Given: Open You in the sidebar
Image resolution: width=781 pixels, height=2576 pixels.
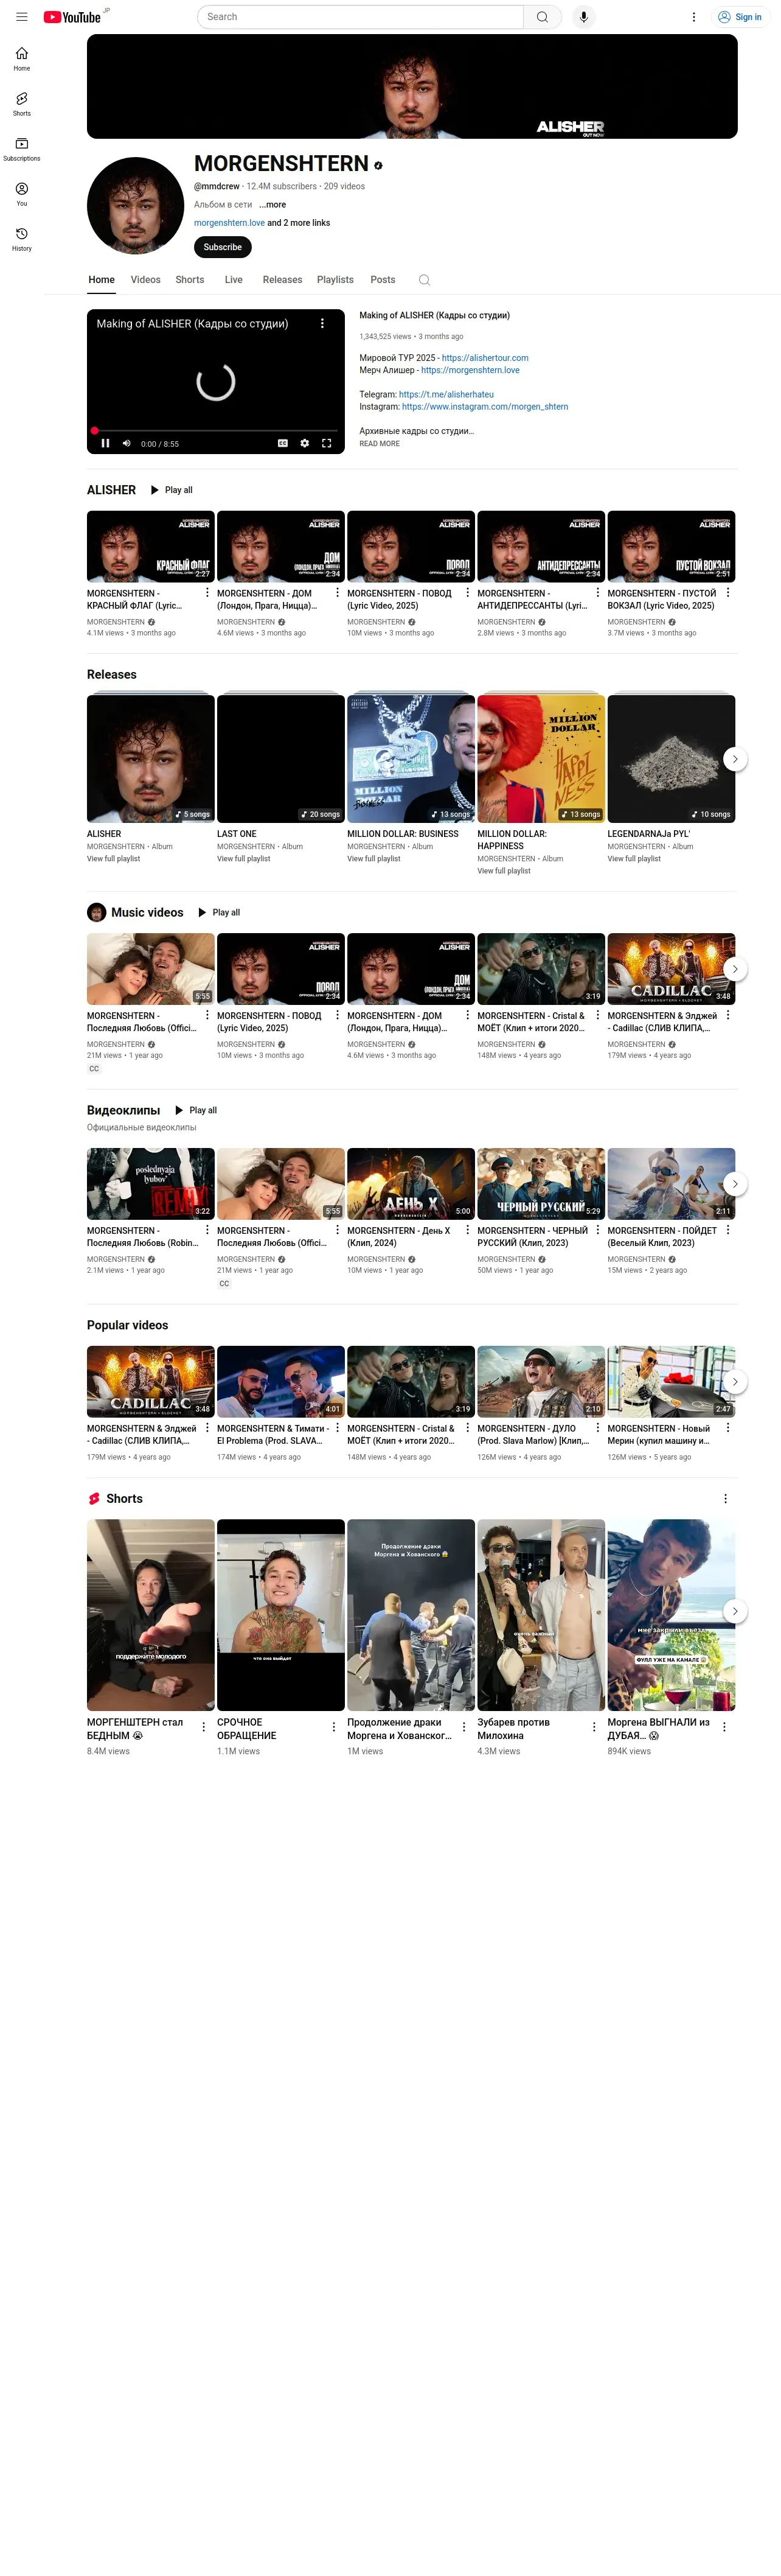Looking at the screenshot, I should [22, 194].
